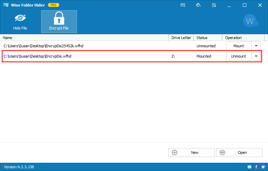Image resolution: width=268 pixels, height=171 pixels.
Task: Click Open to load an encrypted file
Action: point(239,152)
